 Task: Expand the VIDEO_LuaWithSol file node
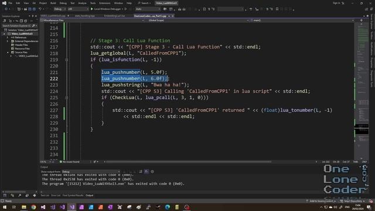coord(11,56)
